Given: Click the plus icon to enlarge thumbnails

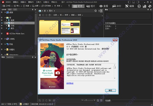Looking at the screenshot, I should coord(94,100).
